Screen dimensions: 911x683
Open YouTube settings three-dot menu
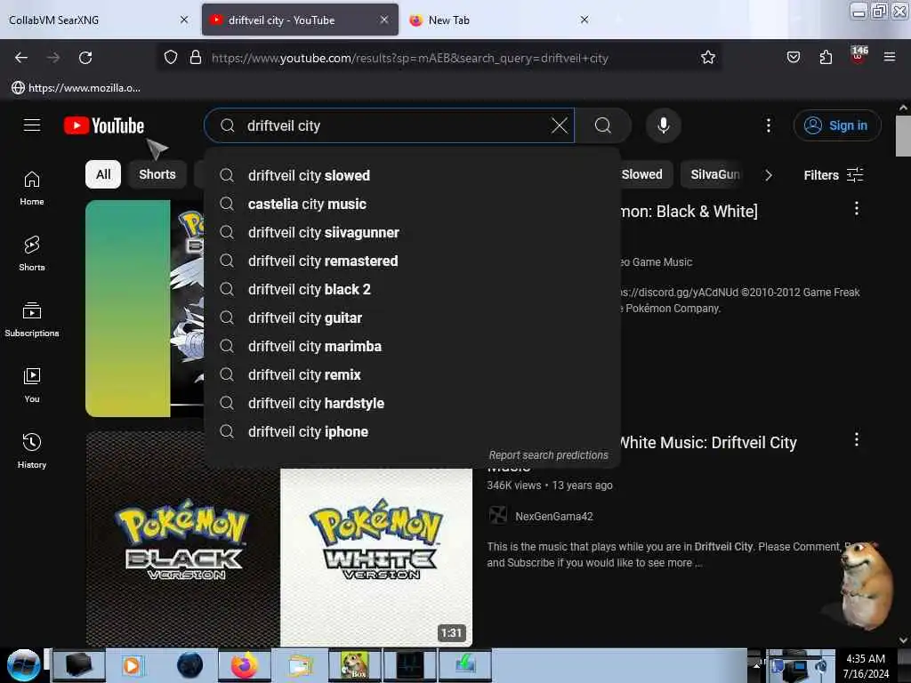point(768,125)
